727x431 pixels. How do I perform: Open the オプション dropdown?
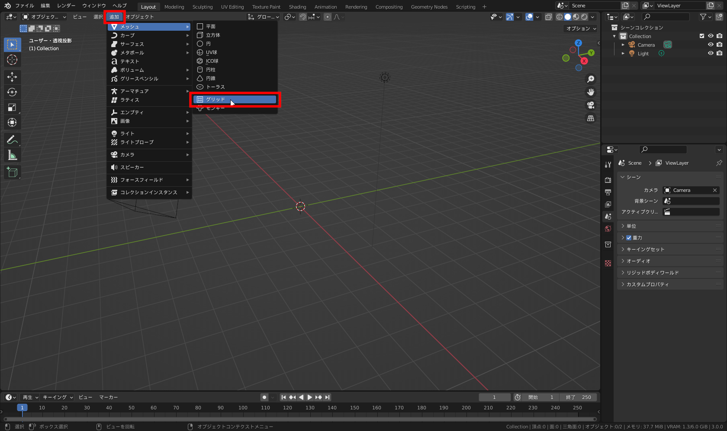[581, 29]
